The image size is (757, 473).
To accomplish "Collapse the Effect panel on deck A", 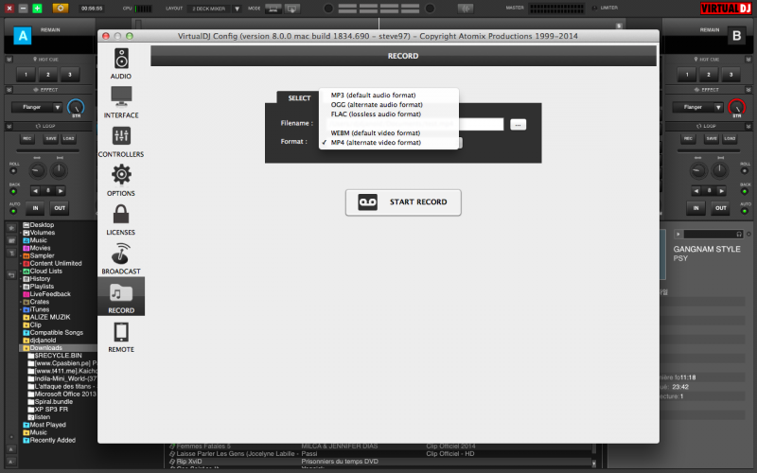I will coord(9,90).
